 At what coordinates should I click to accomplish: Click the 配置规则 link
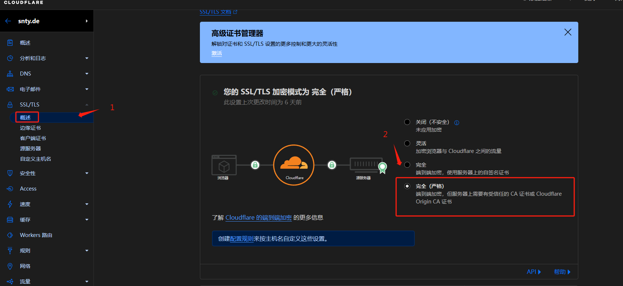(242, 239)
